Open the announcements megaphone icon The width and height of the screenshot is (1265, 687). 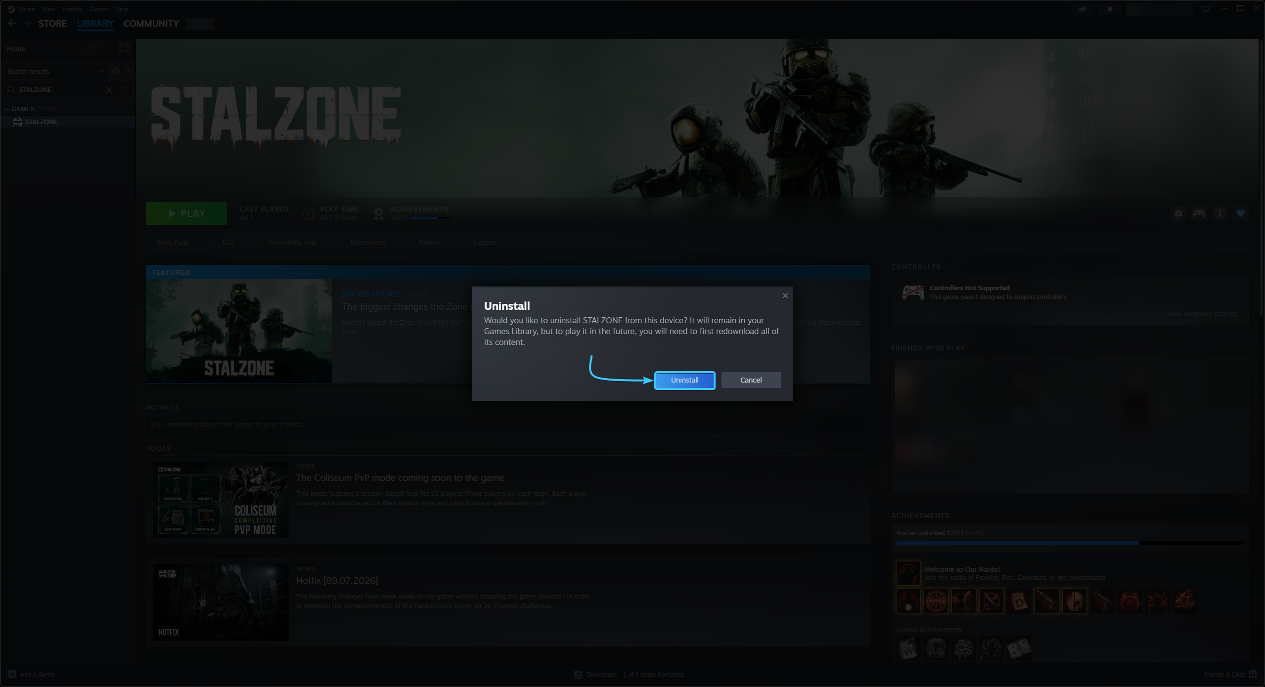(1083, 9)
